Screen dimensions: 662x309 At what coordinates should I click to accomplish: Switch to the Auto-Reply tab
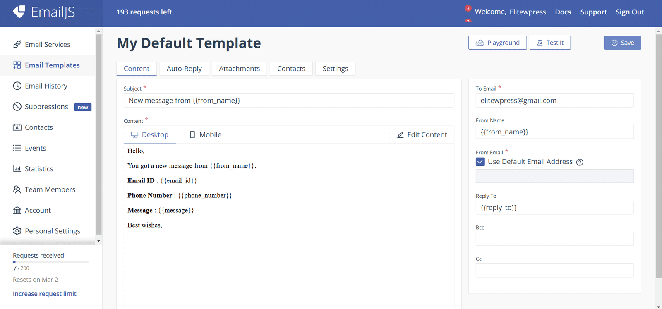(x=184, y=69)
